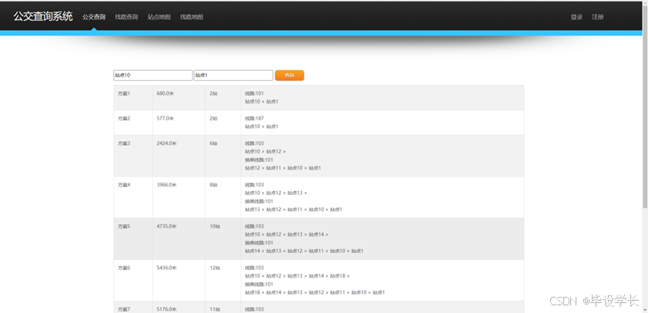Click the 12站 count in 方案6
Screen dimensions: 648x313
(x=214, y=268)
